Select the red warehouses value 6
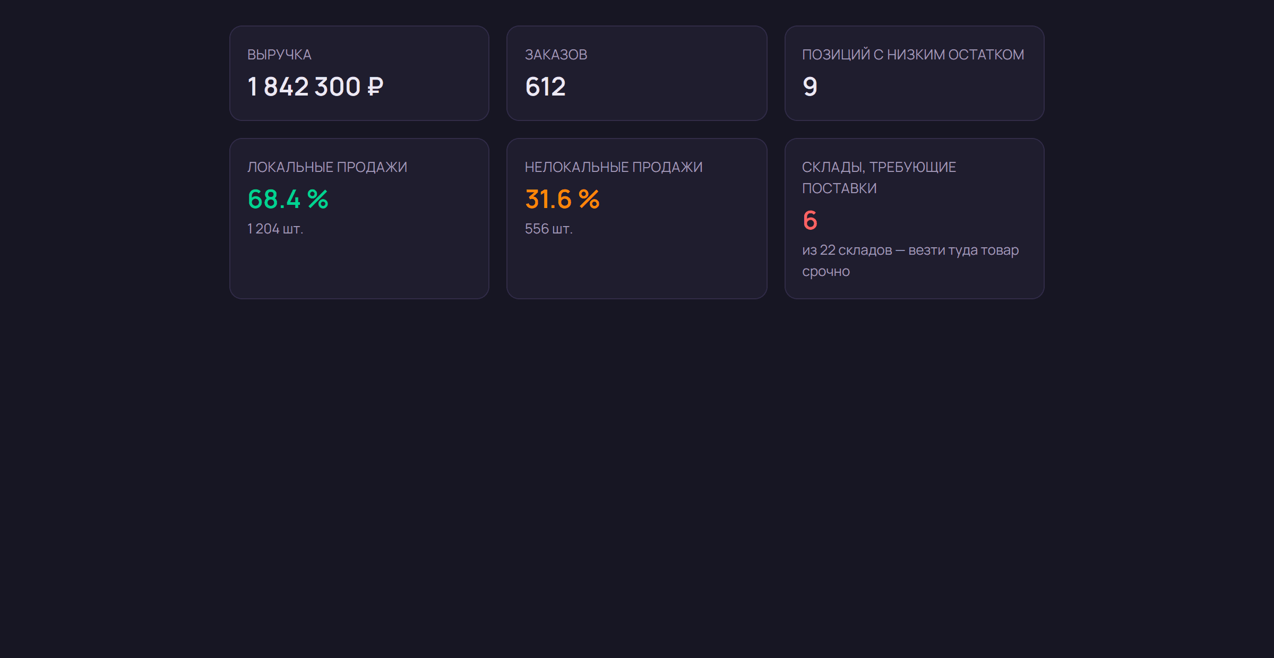1274x658 pixels. (x=810, y=220)
